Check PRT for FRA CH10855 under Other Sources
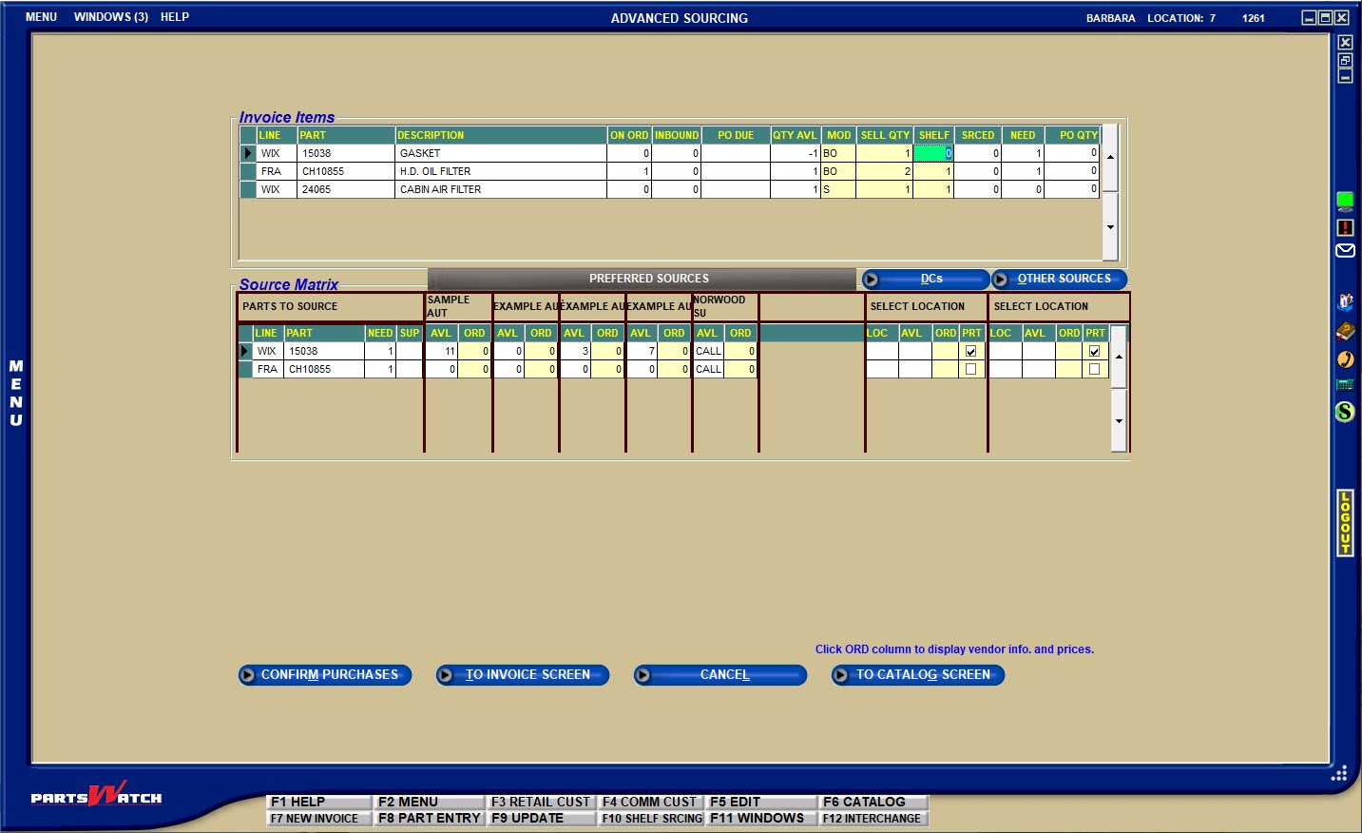This screenshot has width=1362, height=833. click(1094, 369)
